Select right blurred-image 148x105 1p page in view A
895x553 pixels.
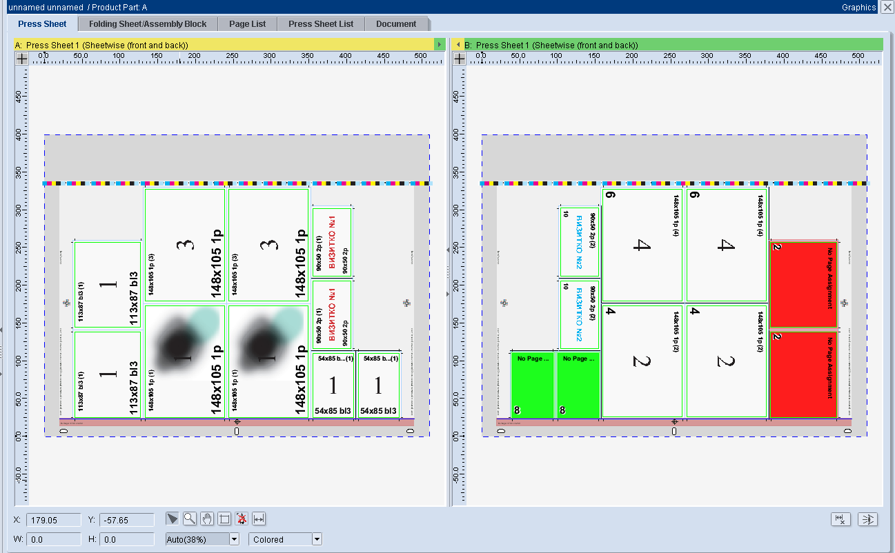point(268,361)
